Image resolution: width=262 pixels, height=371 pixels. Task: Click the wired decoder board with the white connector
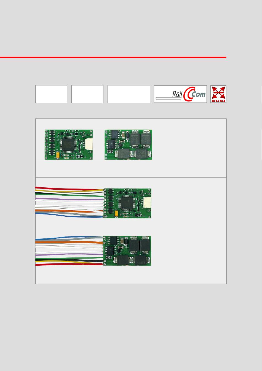click(x=127, y=203)
